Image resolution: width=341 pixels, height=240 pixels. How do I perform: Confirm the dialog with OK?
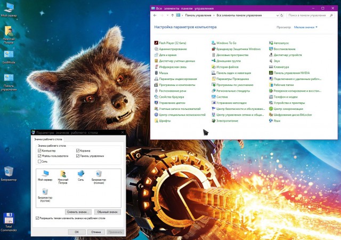click(77, 232)
